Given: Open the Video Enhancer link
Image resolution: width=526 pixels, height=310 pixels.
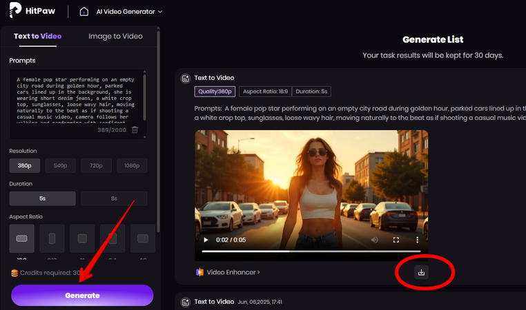Looking at the screenshot, I should (233, 273).
